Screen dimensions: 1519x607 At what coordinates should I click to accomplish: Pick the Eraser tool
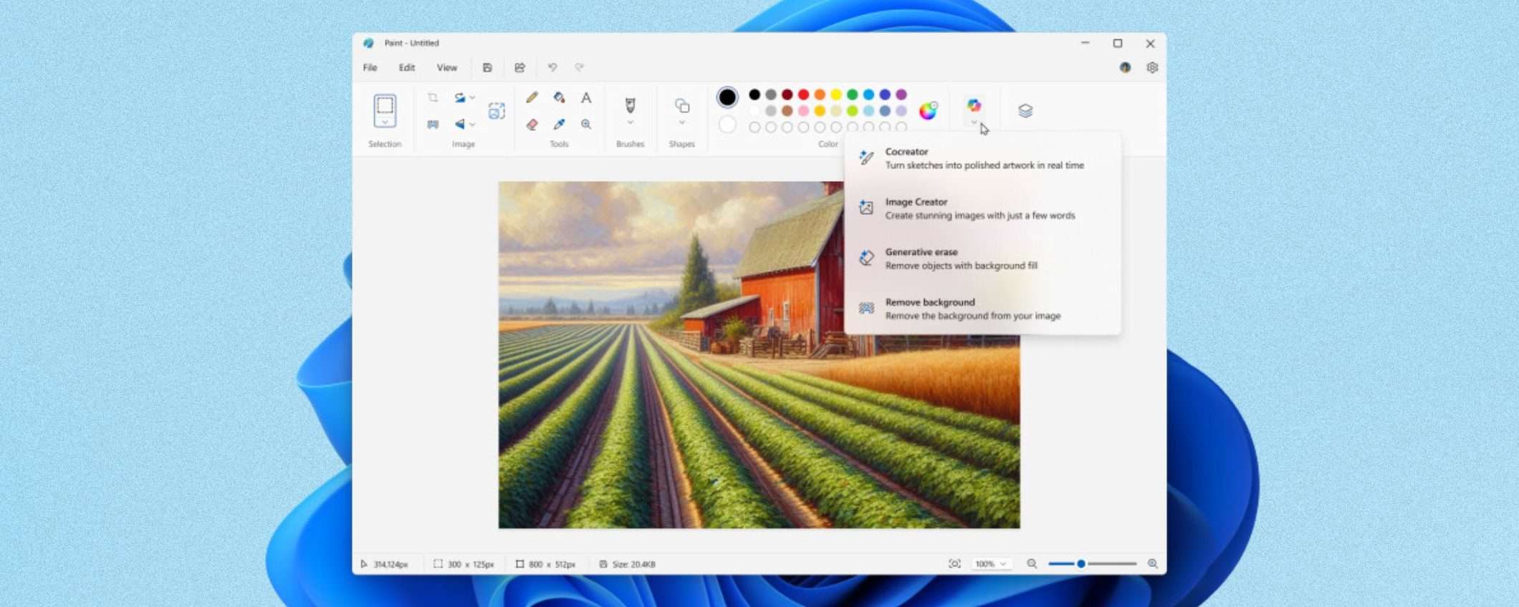point(532,125)
